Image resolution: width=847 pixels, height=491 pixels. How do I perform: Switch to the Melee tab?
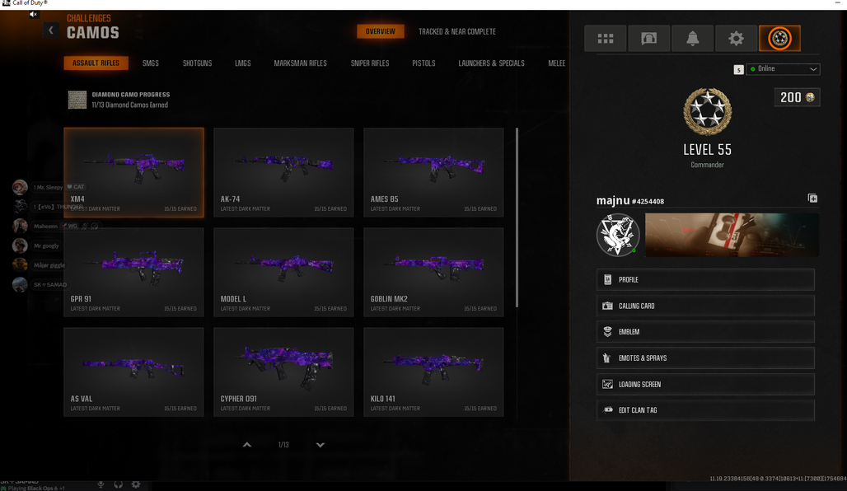(x=556, y=63)
